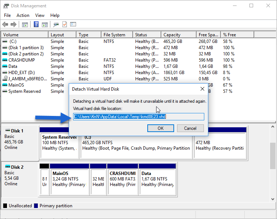
Task: Click the 8 % free value
Action: (226, 73)
